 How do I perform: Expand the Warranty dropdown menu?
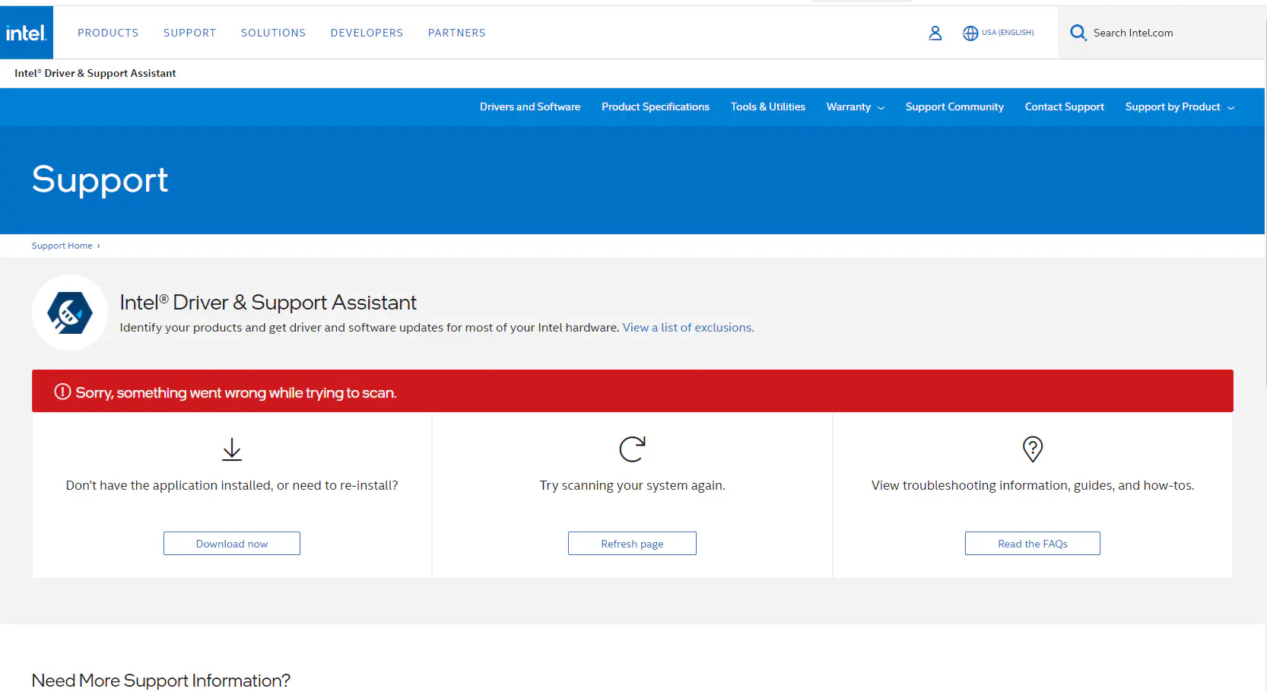click(x=855, y=107)
